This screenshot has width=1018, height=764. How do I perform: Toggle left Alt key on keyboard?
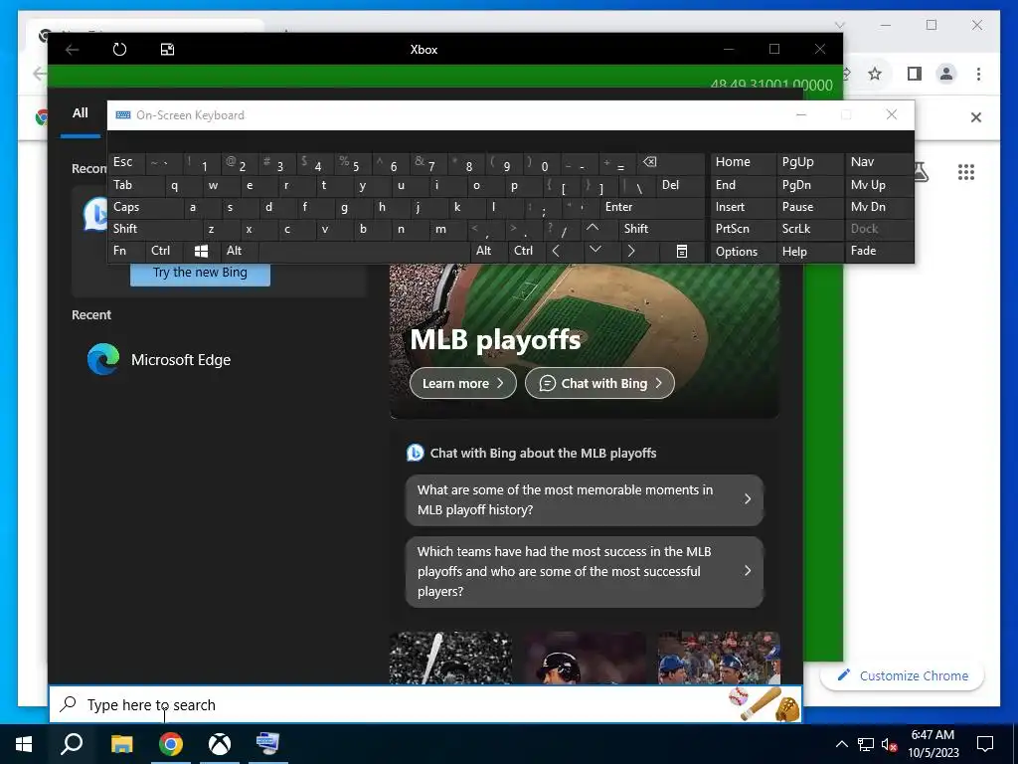(x=239, y=251)
